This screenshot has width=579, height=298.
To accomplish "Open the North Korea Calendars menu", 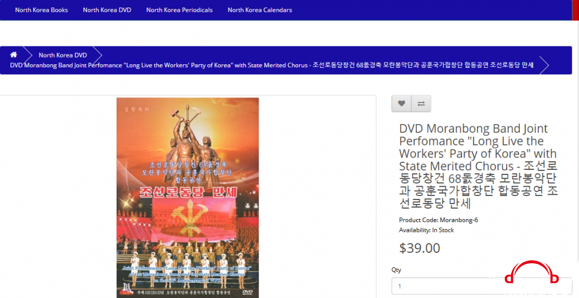I will click(x=260, y=10).
